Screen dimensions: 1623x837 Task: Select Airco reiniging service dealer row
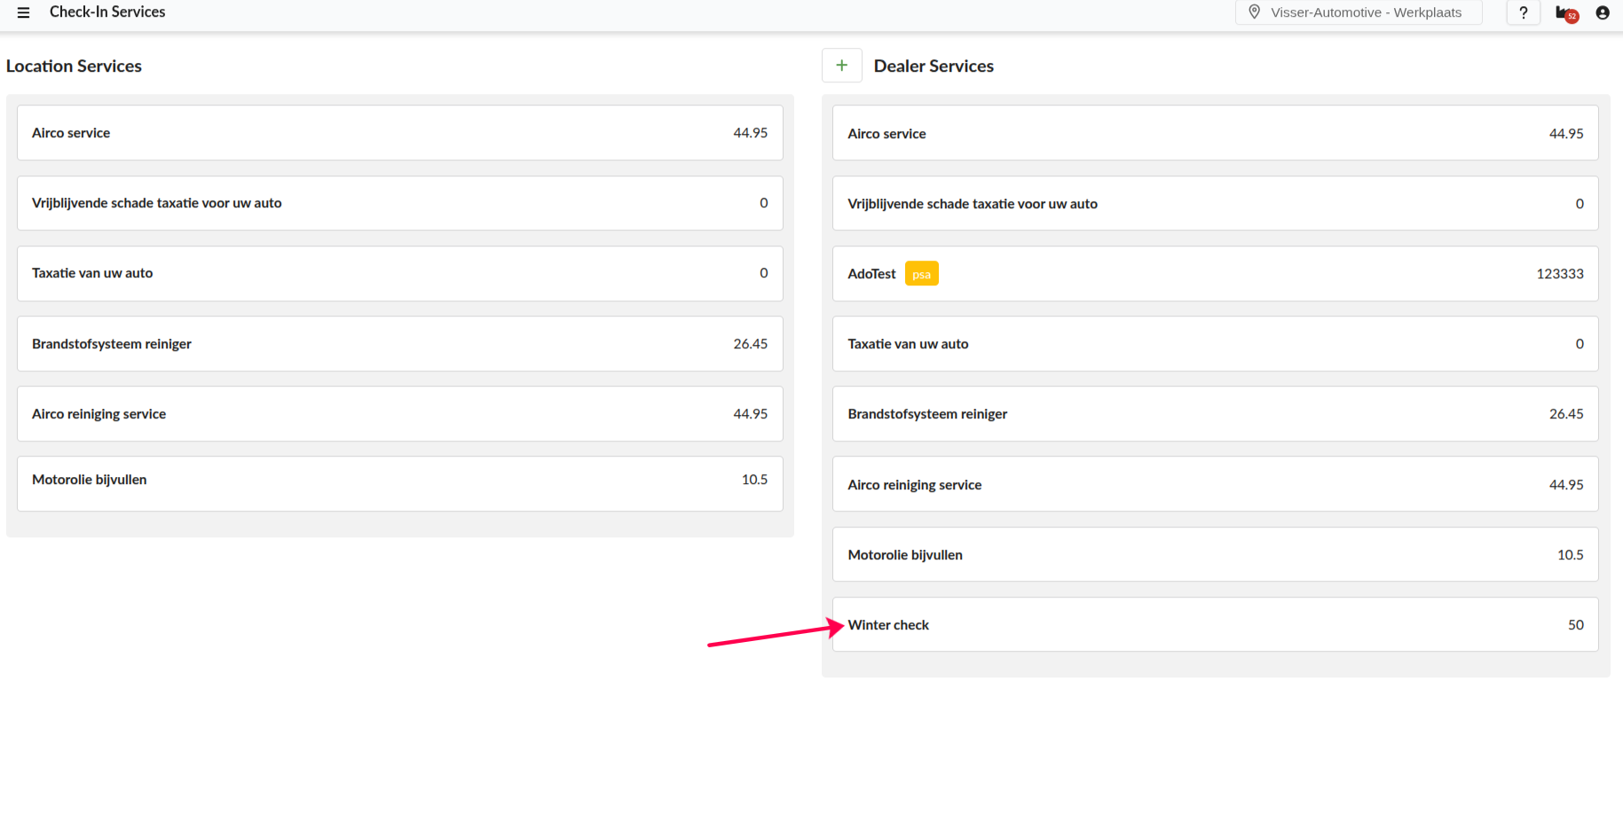(1214, 484)
